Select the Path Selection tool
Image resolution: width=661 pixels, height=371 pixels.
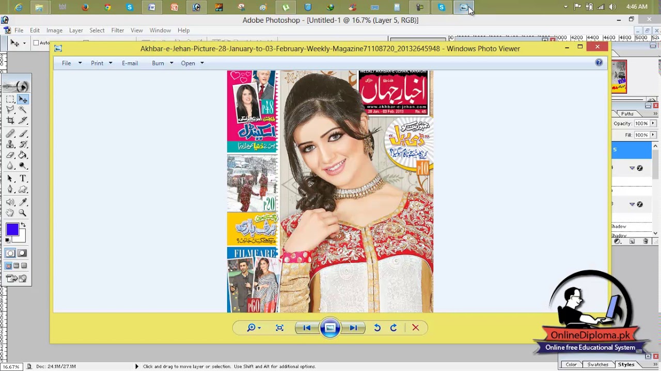coord(10,178)
